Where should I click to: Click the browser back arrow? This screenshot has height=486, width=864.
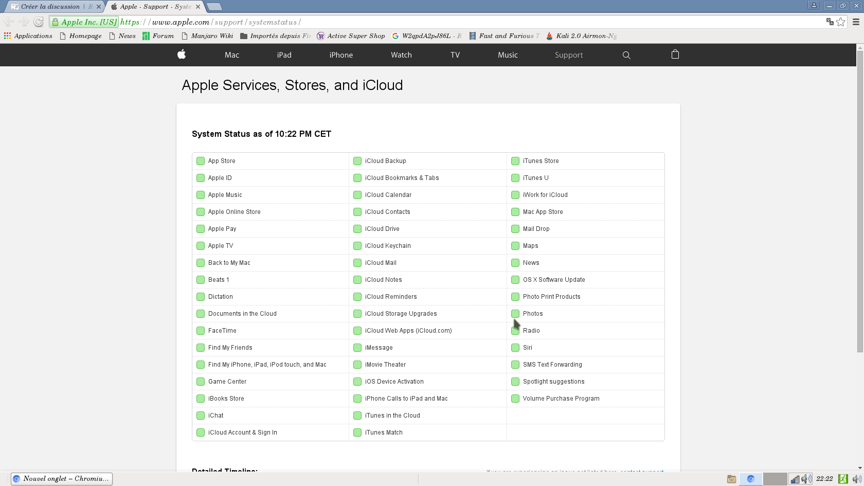pyautogui.click(x=9, y=22)
